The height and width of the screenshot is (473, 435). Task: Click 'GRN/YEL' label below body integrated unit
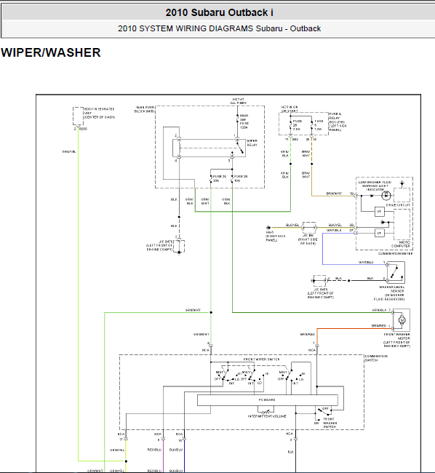[69, 152]
